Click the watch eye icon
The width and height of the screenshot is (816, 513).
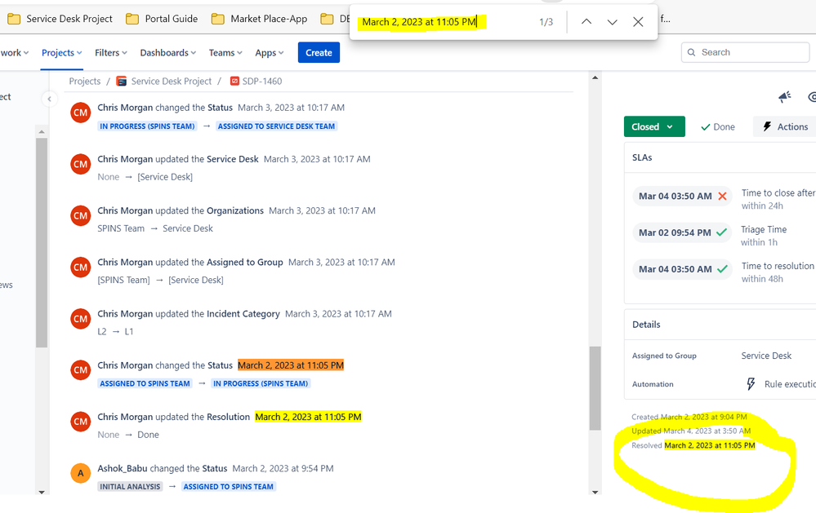(812, 97)
